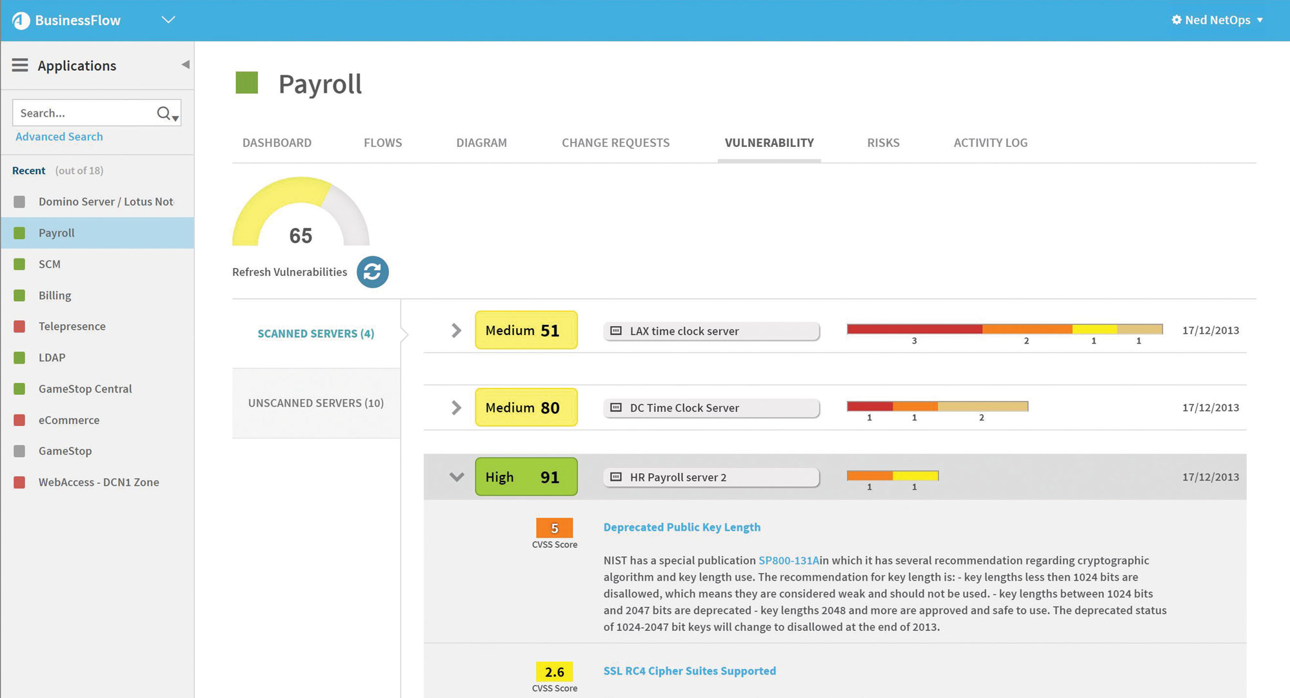The height and width of the screenshot is (698, 1290).
Task: Click the Refresh Vulnerabilities circular icon
Action: click(x=372, y=272)
